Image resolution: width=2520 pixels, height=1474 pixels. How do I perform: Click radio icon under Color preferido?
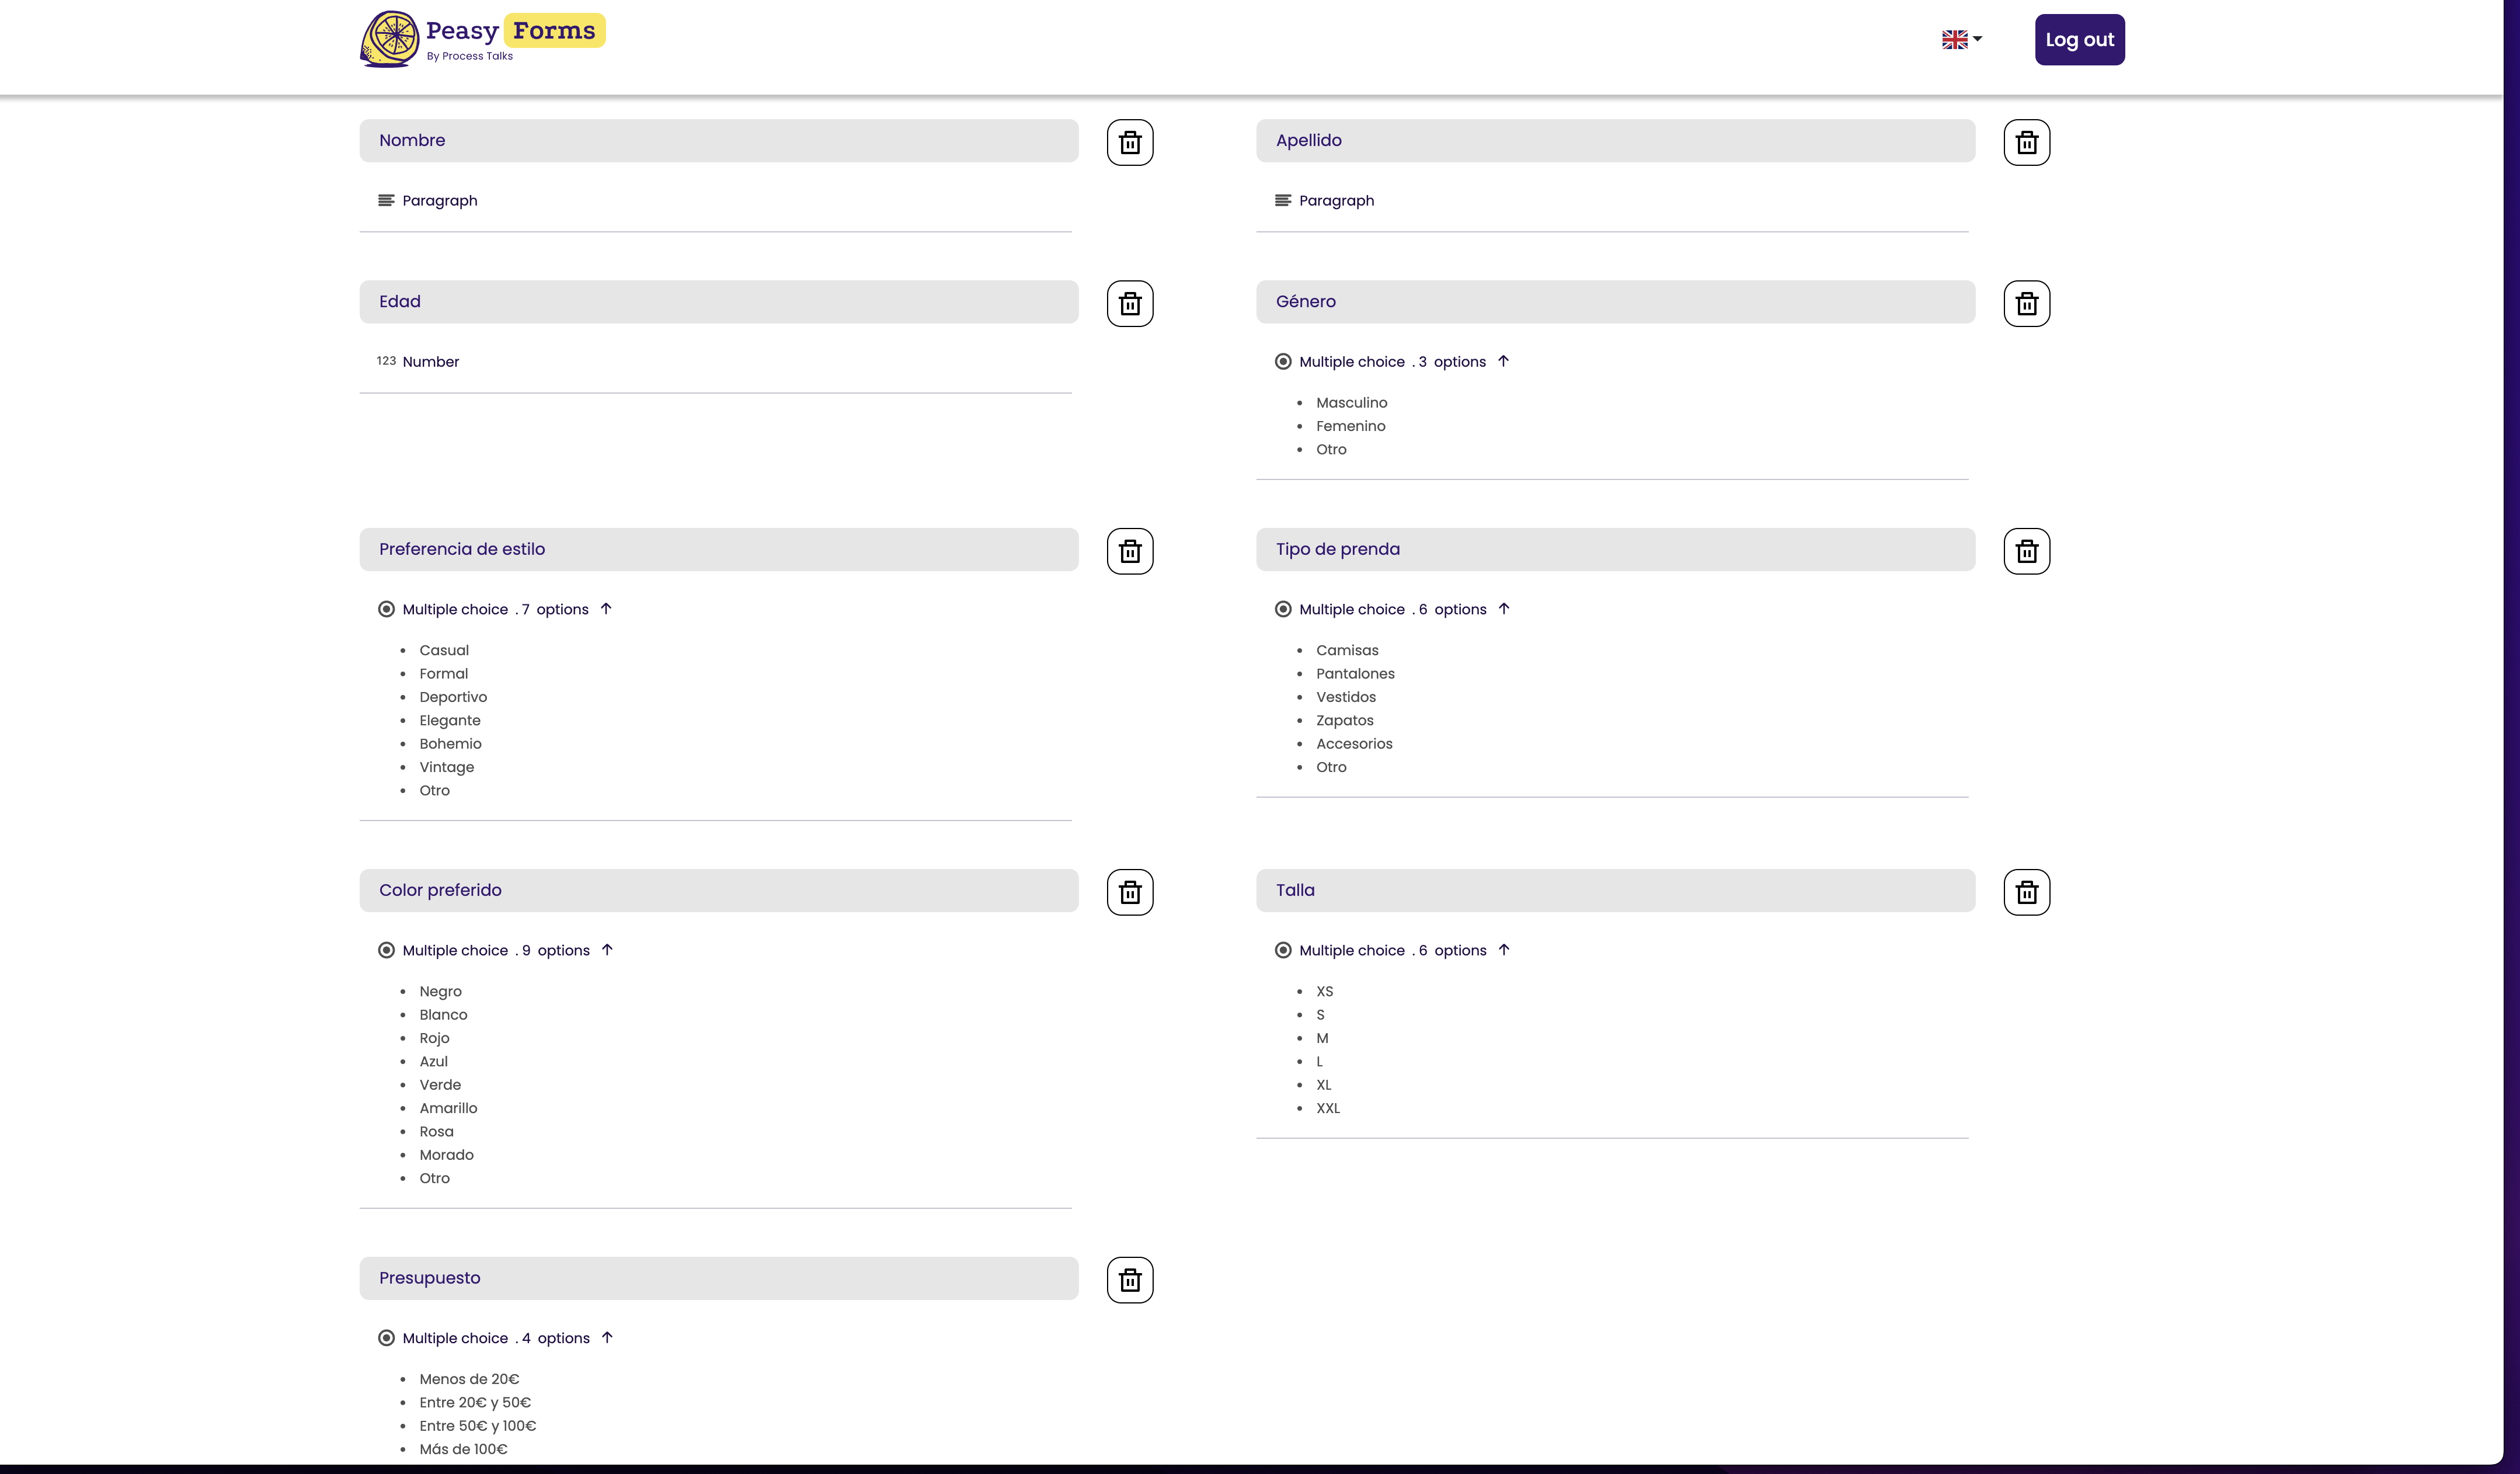[386, 950]
